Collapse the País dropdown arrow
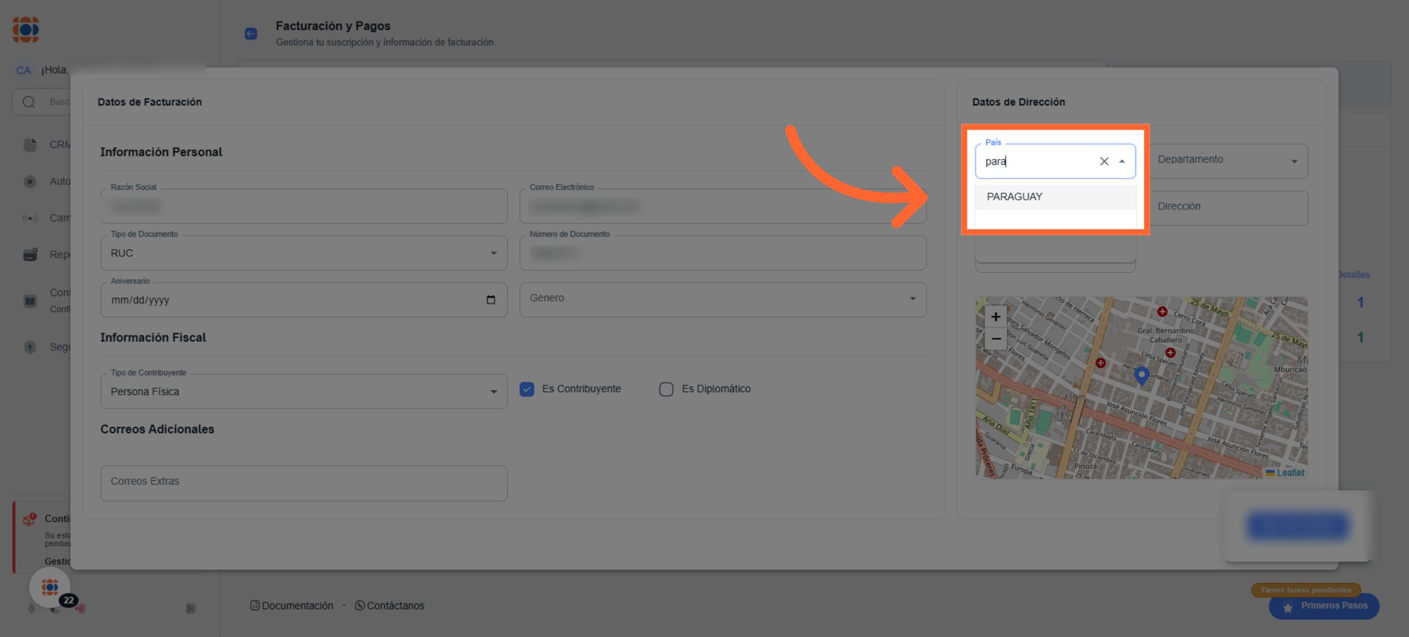Viewport: 1409px width, 637px height. 1122,161
